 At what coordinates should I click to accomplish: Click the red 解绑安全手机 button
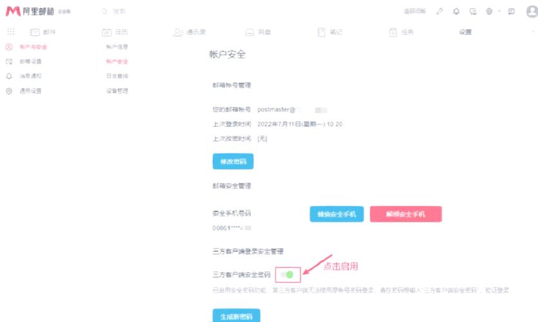click(x=406, y=214)
